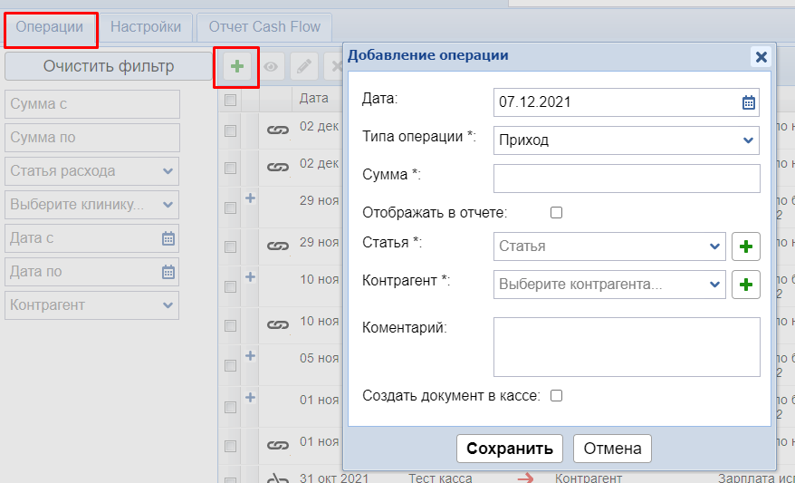This screenshot has width=795, height=483.
Task: Open the 'Отчет Cash Flow' tab
Action: coord(264,27)
